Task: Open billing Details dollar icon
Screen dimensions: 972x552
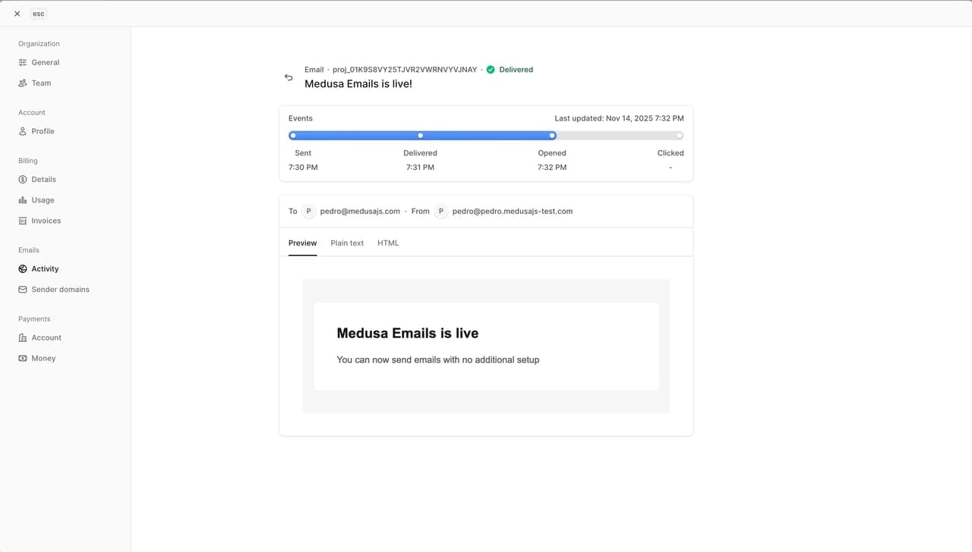Action: coord(23,180)
